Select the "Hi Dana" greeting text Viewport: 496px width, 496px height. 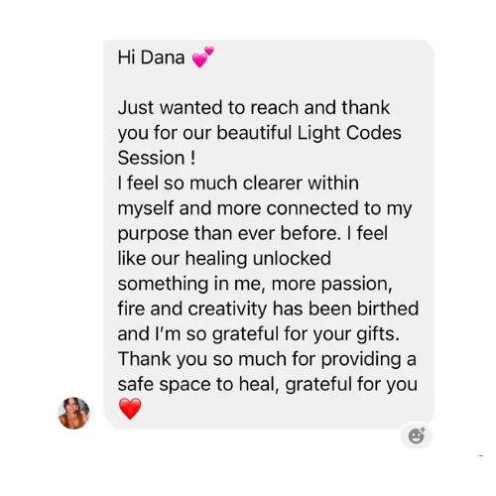click(x=151, y=58)
